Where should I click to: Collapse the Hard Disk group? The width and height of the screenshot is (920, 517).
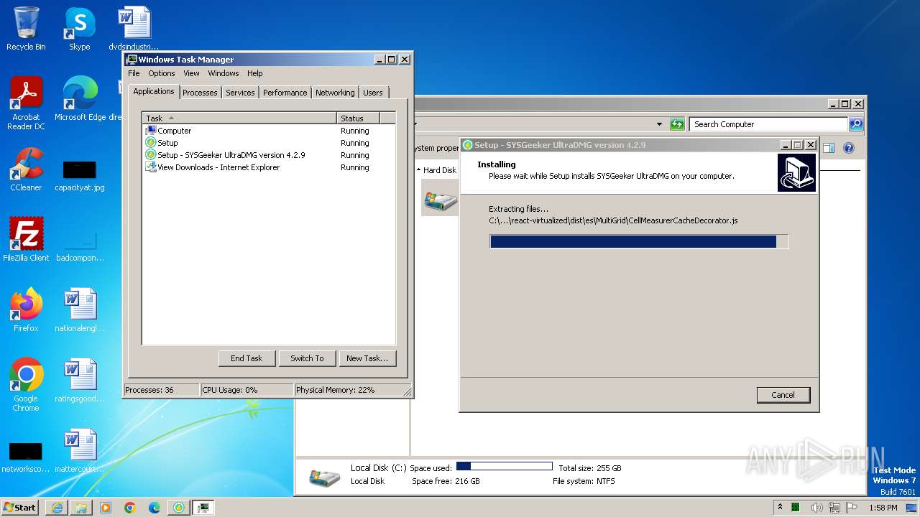pyautogui.click(x=419, y=170)
